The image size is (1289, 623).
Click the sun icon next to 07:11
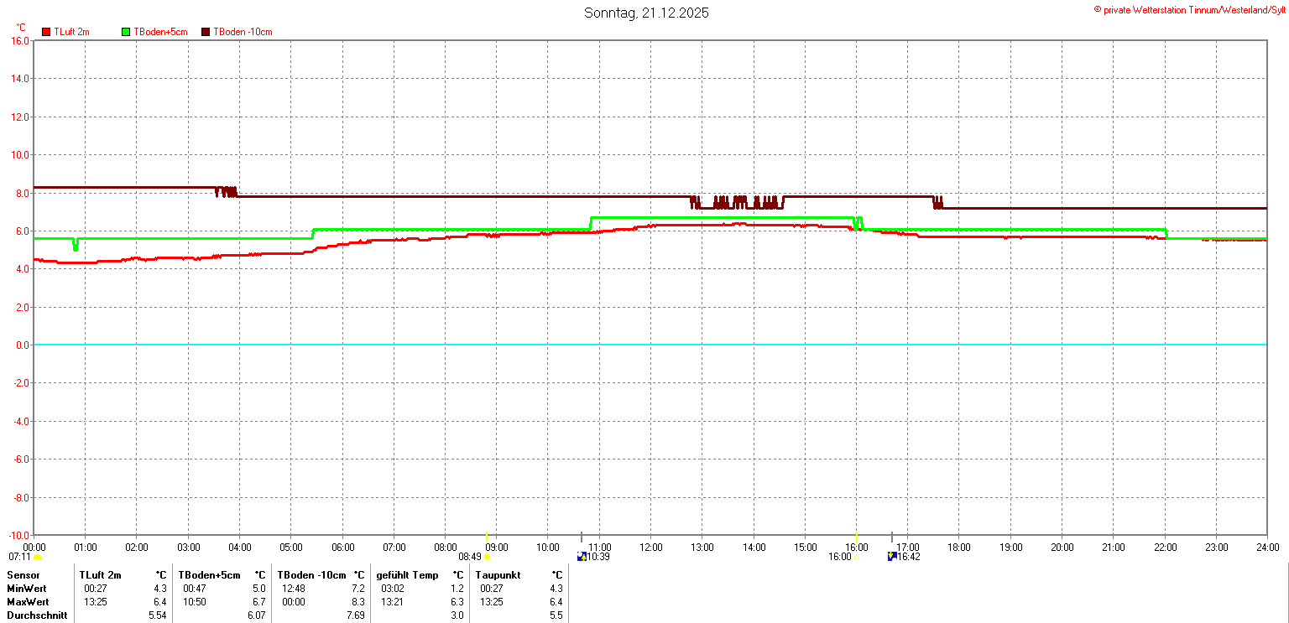38,558
